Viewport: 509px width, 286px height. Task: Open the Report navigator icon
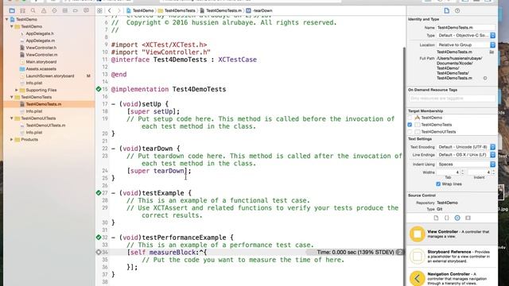click(86, 10)
